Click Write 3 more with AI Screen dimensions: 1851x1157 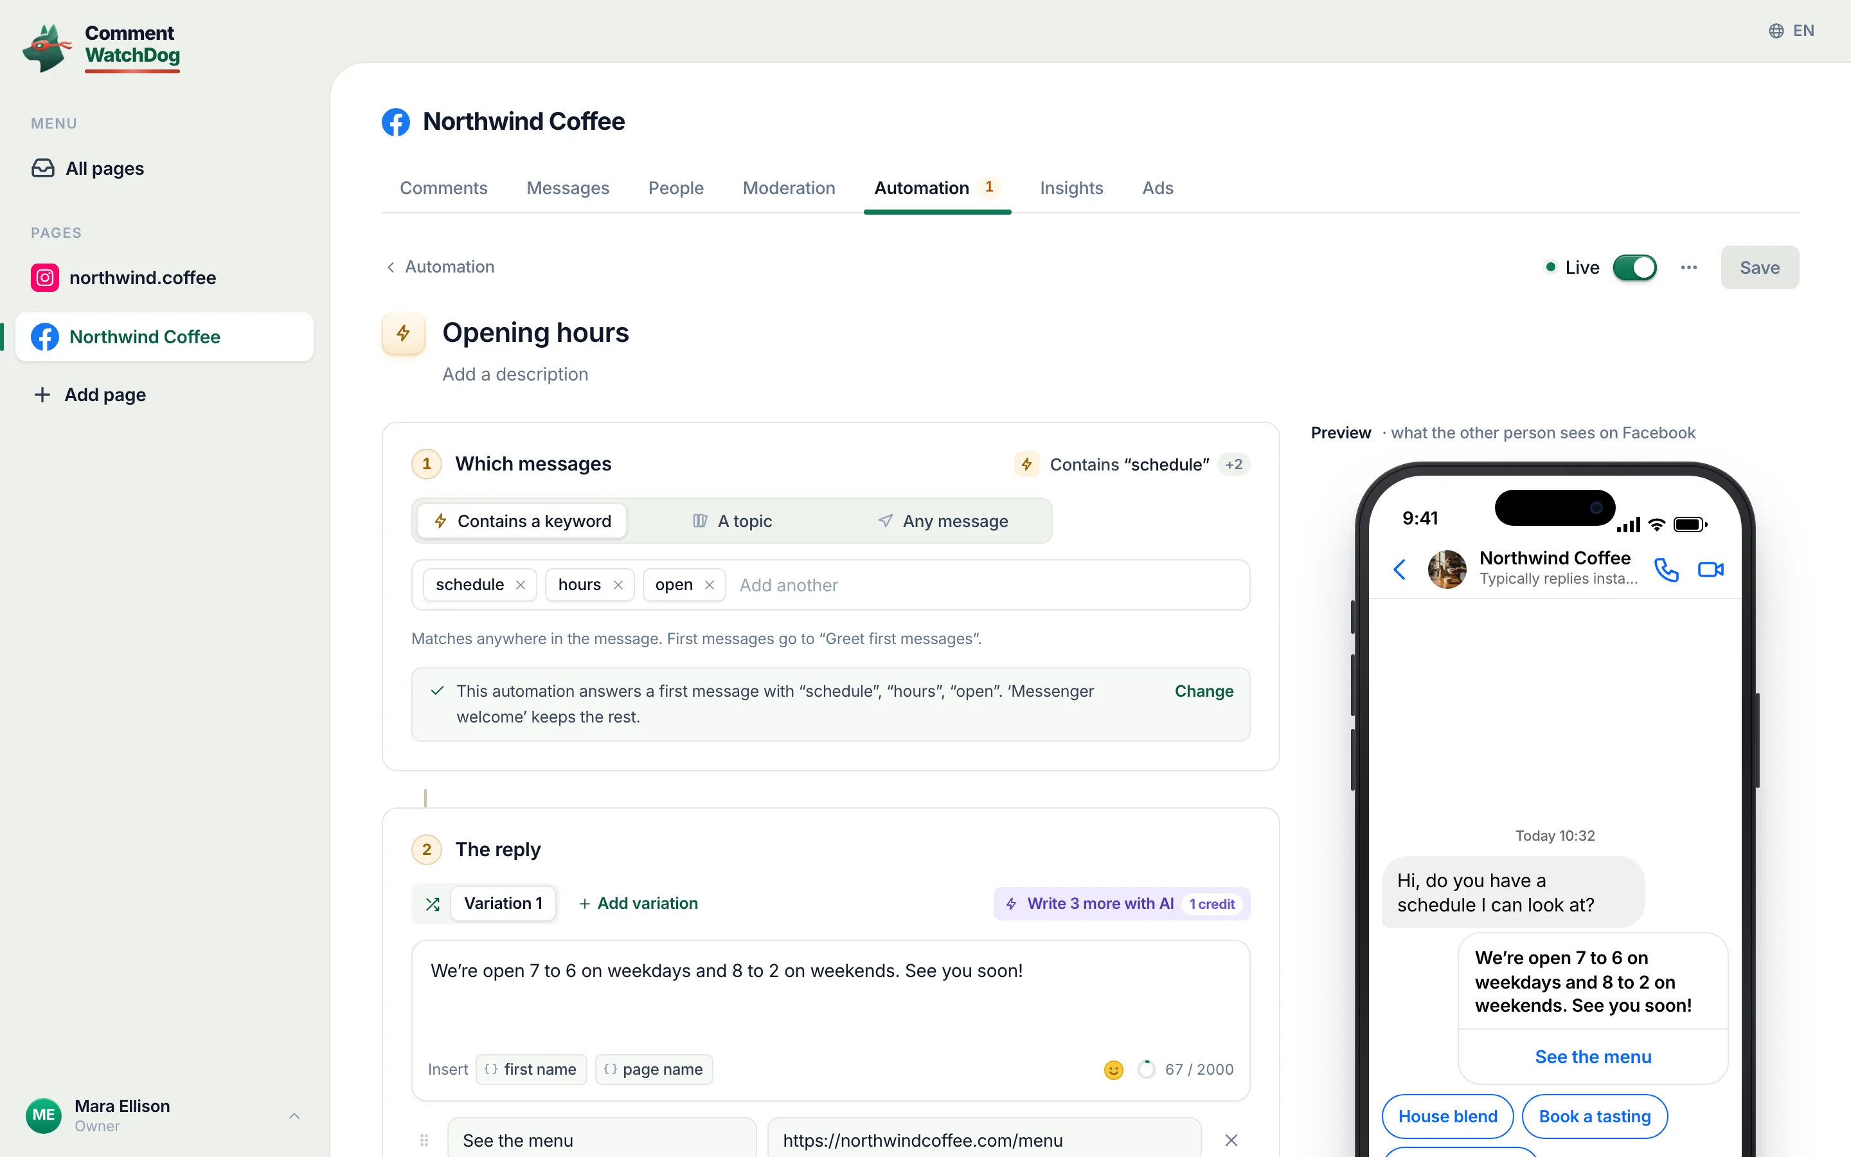coord(1122,904)
